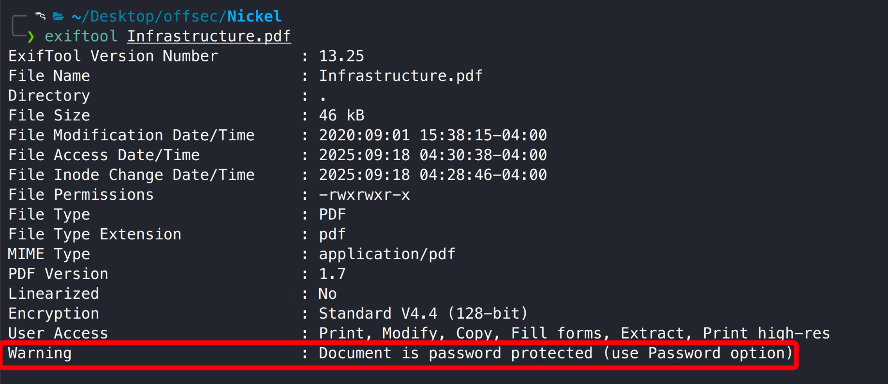
Task: Click the green prompt arrow symbol
Action: click(31, 36)
